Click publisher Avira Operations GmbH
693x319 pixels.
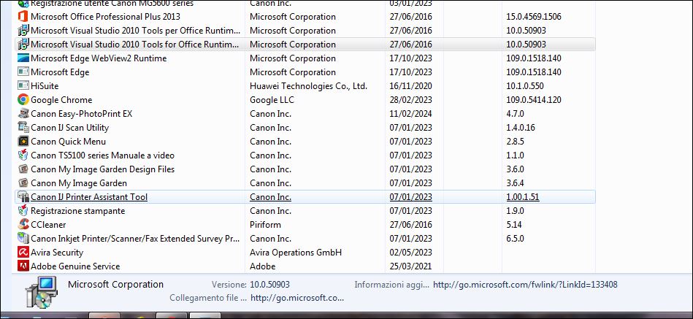(x=296, y=253)
